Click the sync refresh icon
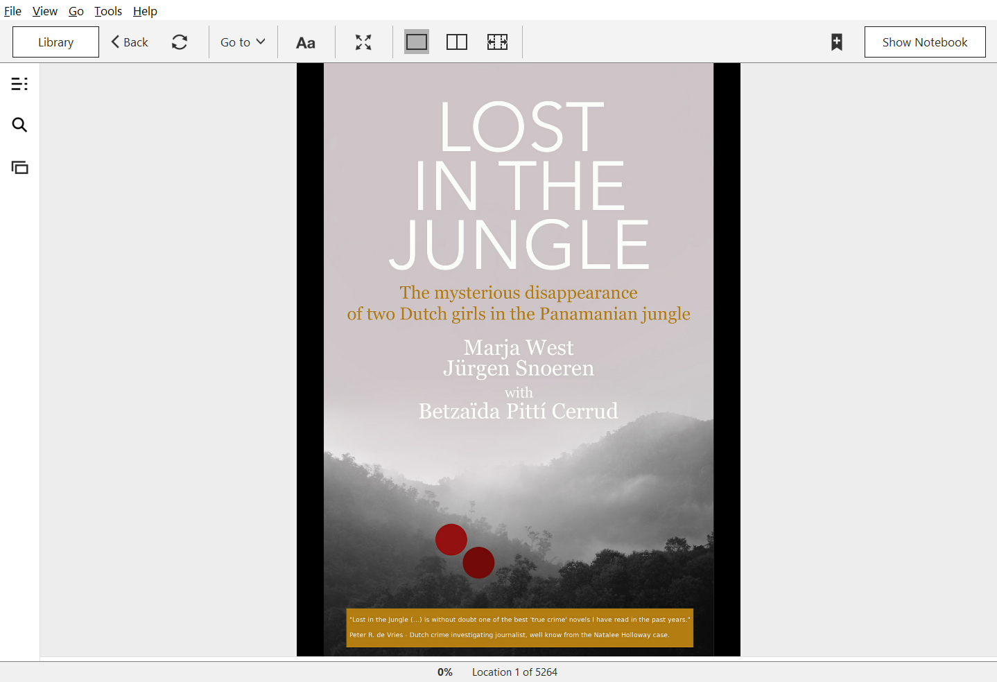The height and width of the screenshot is (682, 997). click(180, 42)
